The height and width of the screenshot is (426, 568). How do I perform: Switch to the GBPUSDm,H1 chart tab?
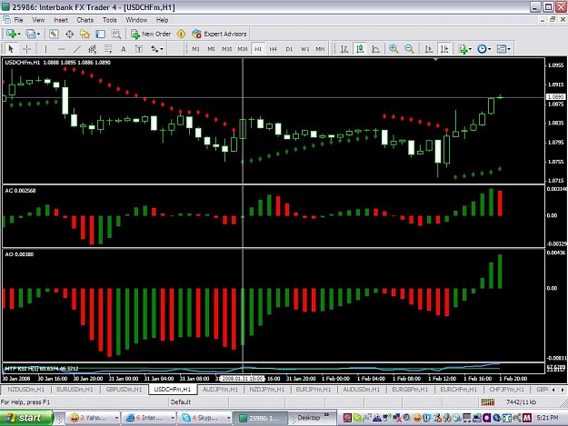pos(124,390)
